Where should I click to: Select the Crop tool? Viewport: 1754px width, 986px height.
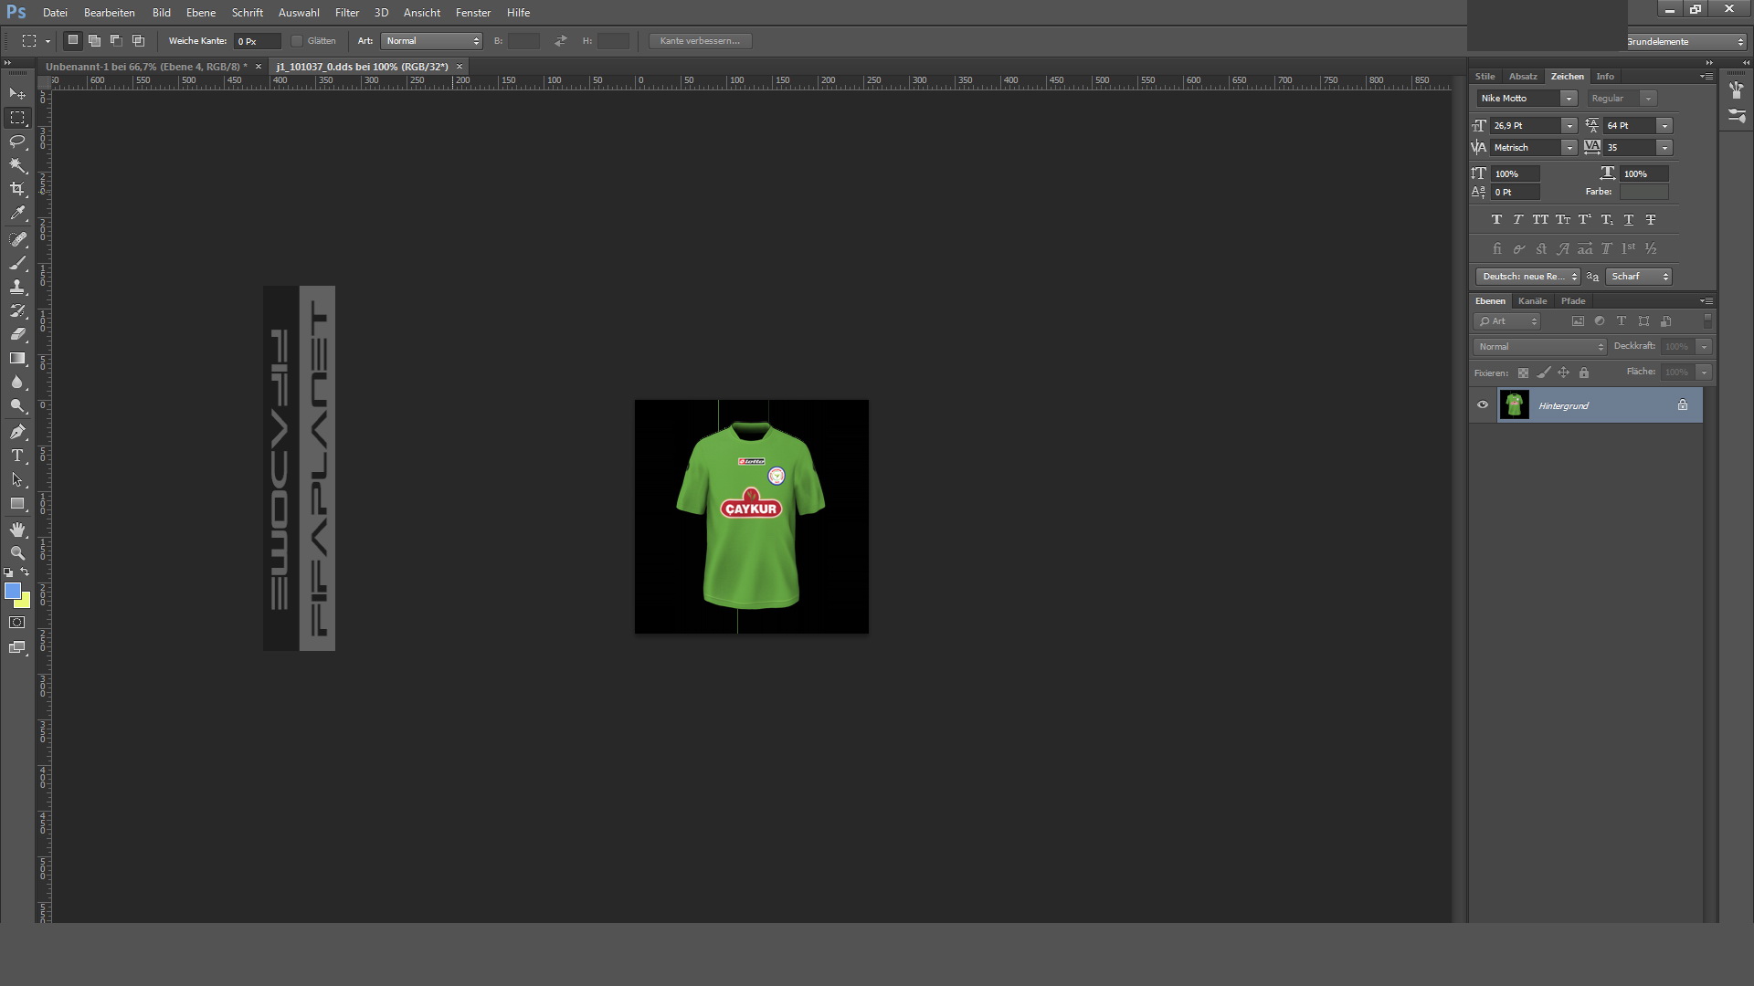(17, 189)
